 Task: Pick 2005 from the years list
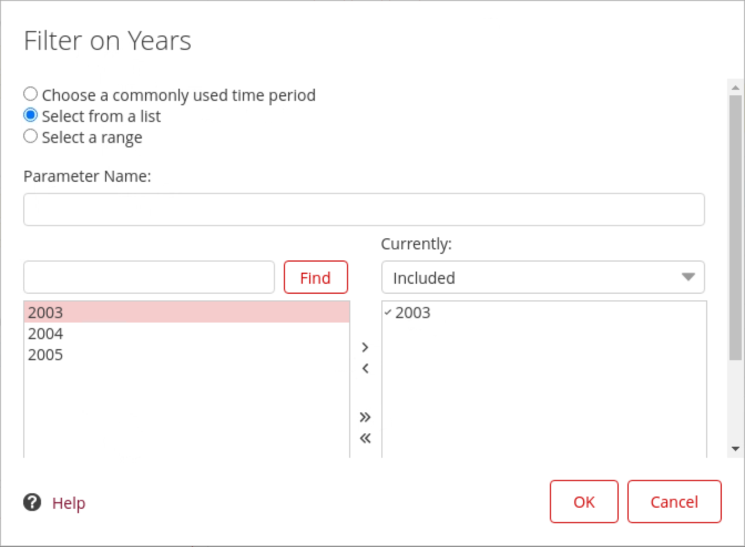pos(46,355)
